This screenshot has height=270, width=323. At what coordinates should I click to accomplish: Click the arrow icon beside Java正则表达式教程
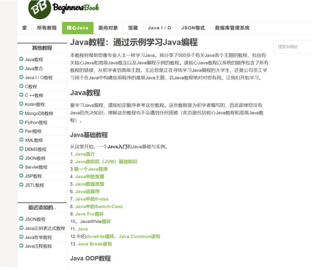pos(21,228)
